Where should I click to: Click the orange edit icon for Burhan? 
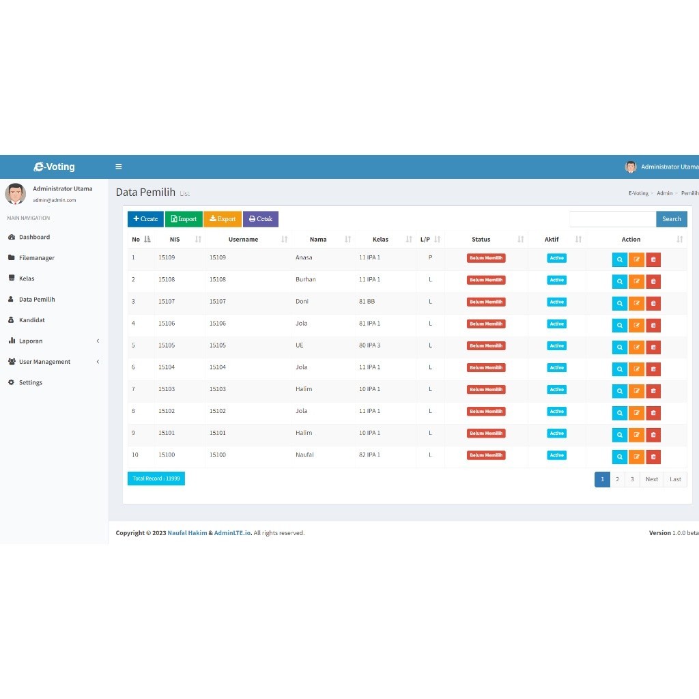click(x=636, y=281)
